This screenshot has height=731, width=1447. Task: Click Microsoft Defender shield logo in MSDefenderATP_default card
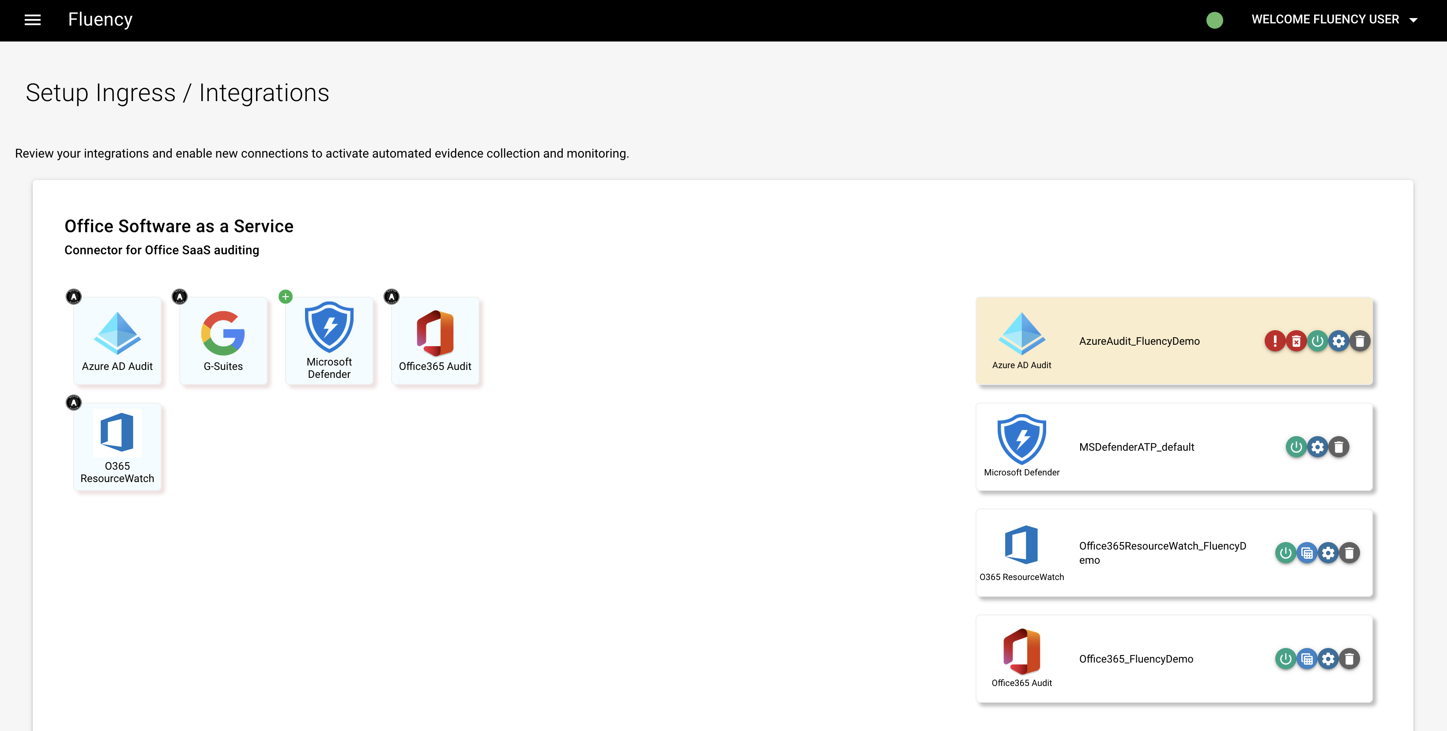point(1022,439)
